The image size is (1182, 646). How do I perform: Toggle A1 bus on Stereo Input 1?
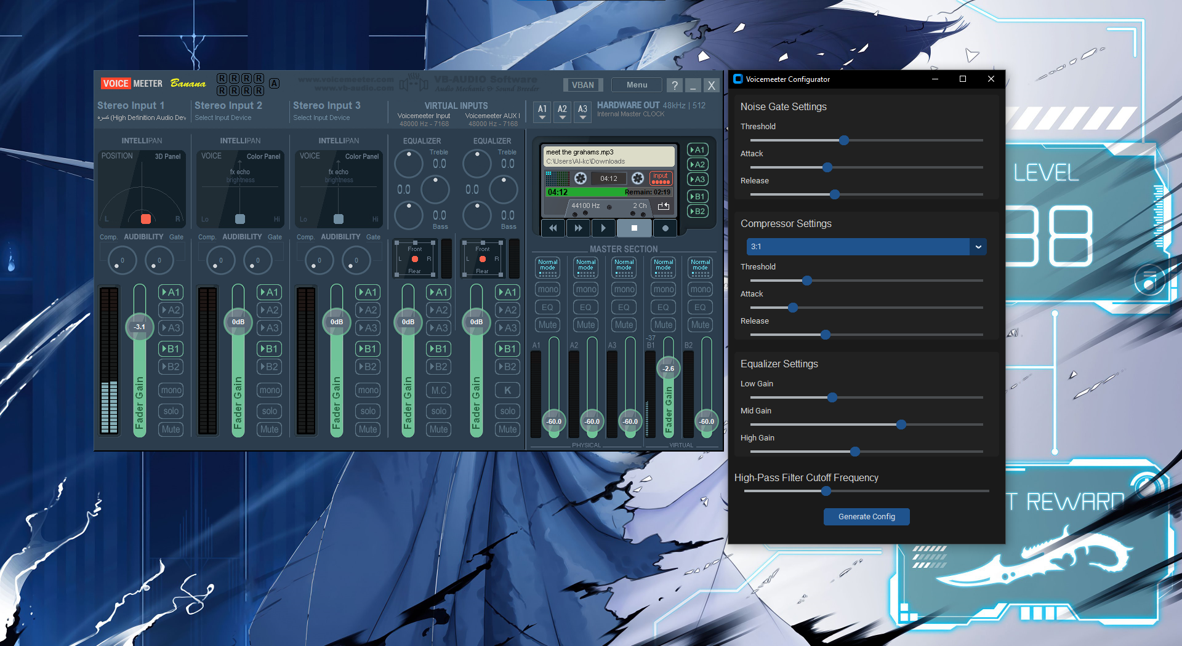(x=171, y=292)
